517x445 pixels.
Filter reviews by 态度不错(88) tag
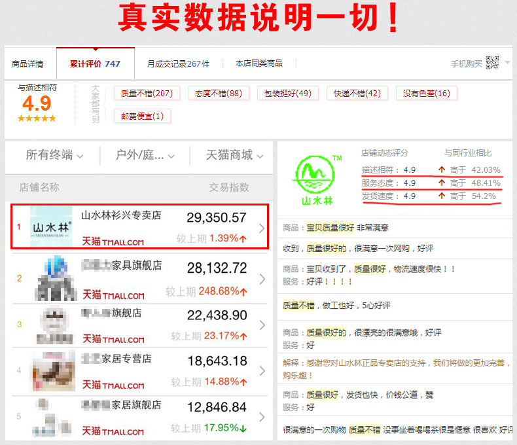coord(219,94)
